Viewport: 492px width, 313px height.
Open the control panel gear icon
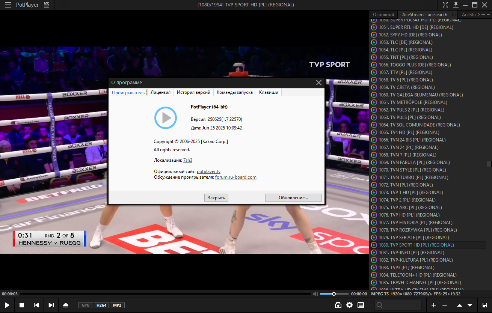pyautogui.click(x=350, y=305)
